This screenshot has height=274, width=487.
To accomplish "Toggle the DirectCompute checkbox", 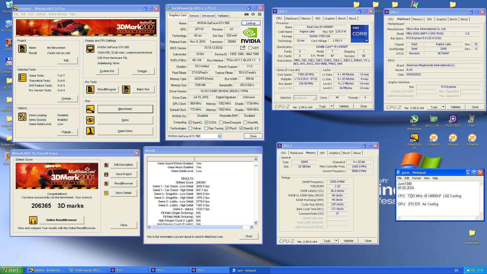I will tap(221, 123).
